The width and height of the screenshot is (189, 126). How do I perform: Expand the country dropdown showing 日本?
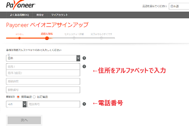tap(43, 58)
